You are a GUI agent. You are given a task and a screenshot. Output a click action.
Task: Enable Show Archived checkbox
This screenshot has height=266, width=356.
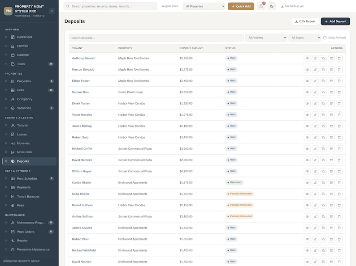[325, 38]
